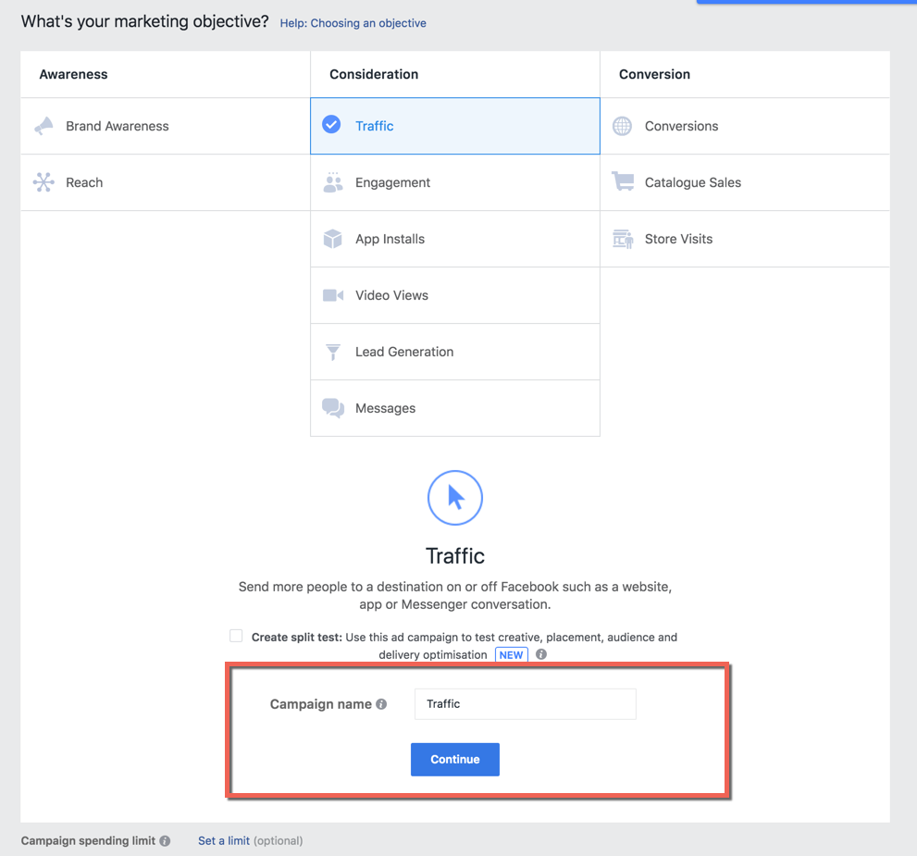Image resolution: width=917 pixels, height=856 pixels.
Task: Click the Conversion column heading
Action: click(654, 74)
